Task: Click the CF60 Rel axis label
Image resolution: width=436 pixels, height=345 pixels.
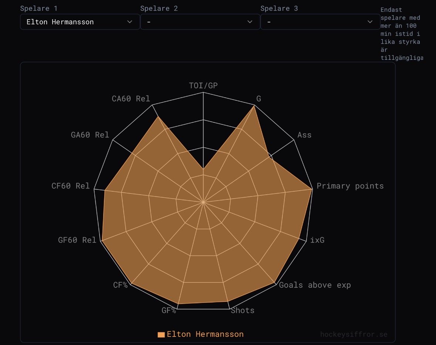Action: coord(71,186)
